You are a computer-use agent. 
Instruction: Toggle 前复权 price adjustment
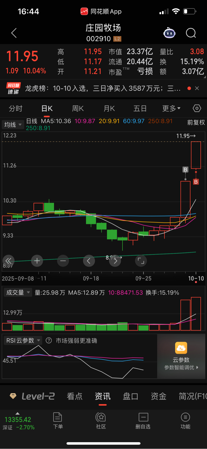(196, 123)
